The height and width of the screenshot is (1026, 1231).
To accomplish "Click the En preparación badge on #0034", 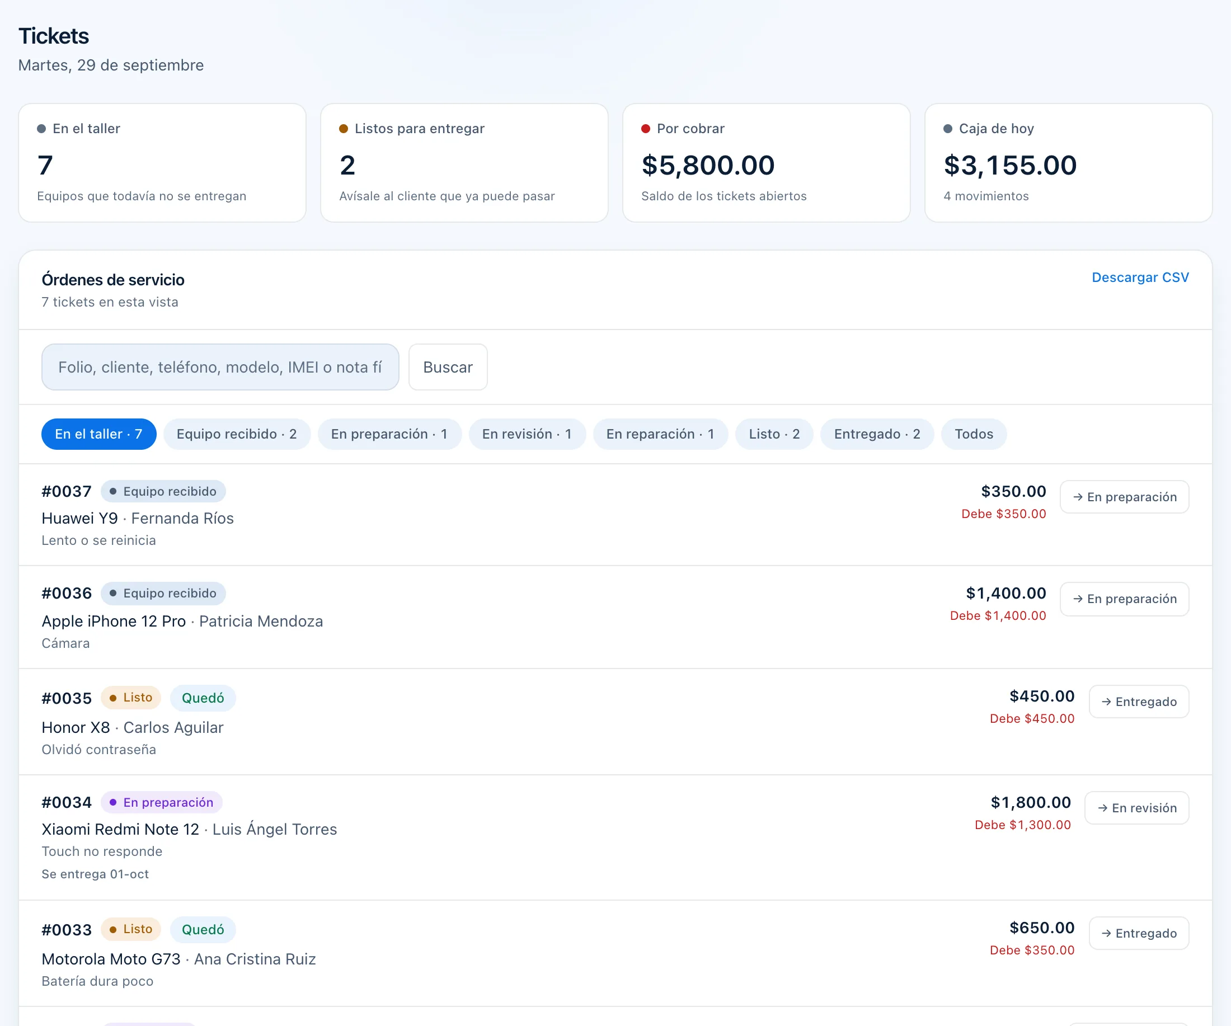I will (162, 802).
